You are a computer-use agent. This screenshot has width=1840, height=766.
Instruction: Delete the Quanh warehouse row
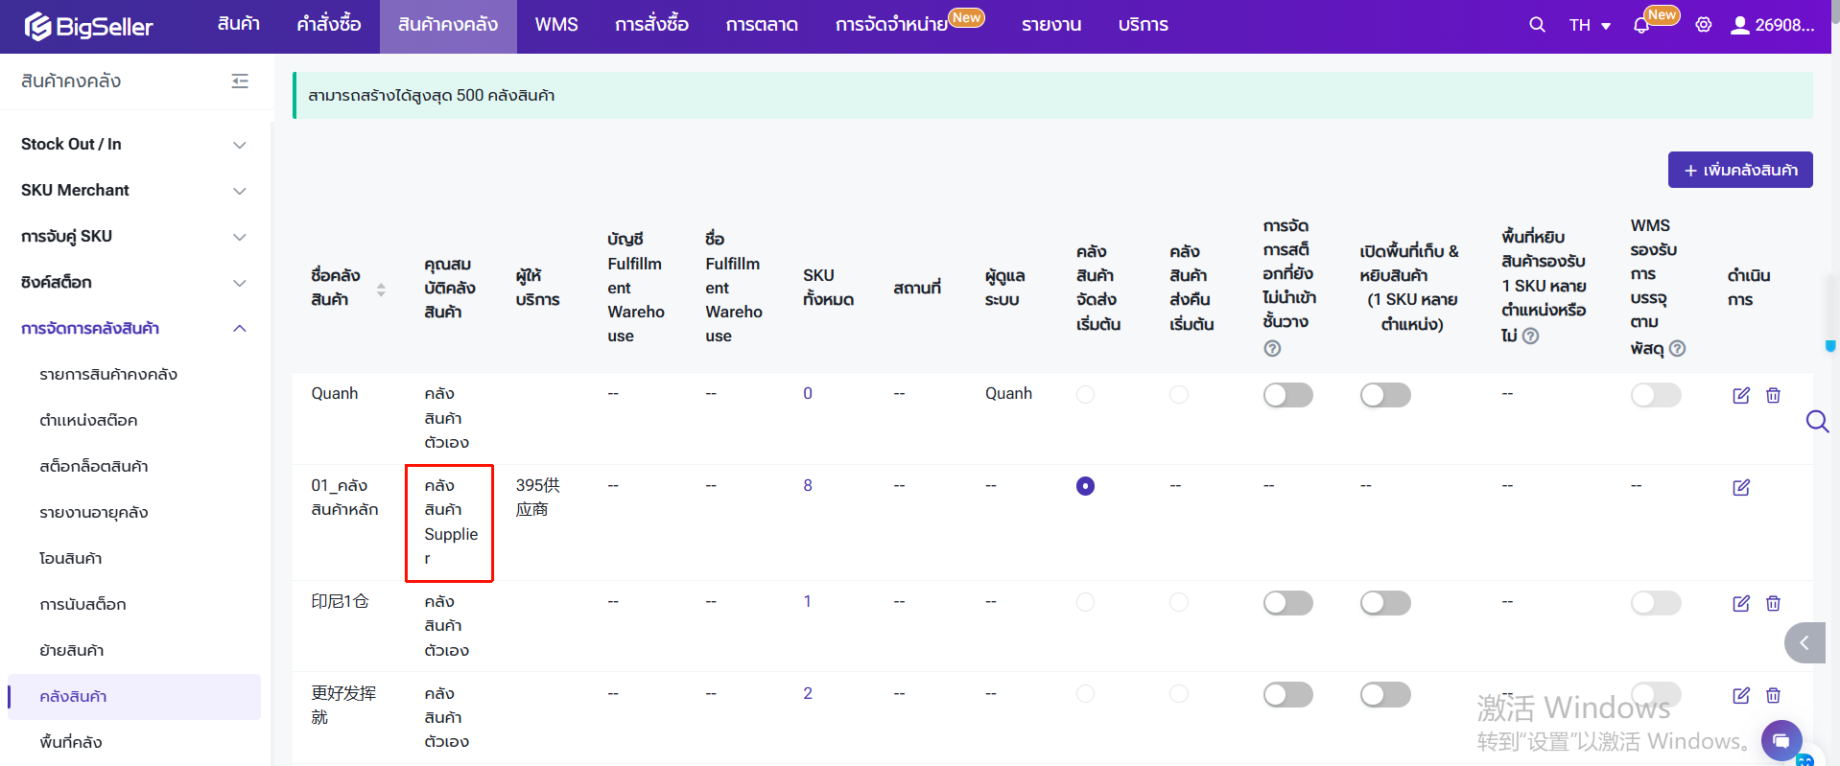pyautogui.click(x=1773, y=395)
